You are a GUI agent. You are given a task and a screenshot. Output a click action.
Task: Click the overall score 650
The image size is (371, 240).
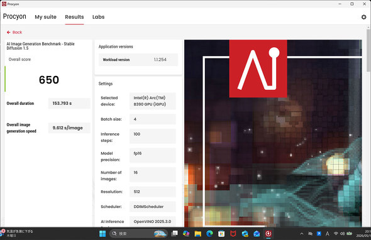49,80
